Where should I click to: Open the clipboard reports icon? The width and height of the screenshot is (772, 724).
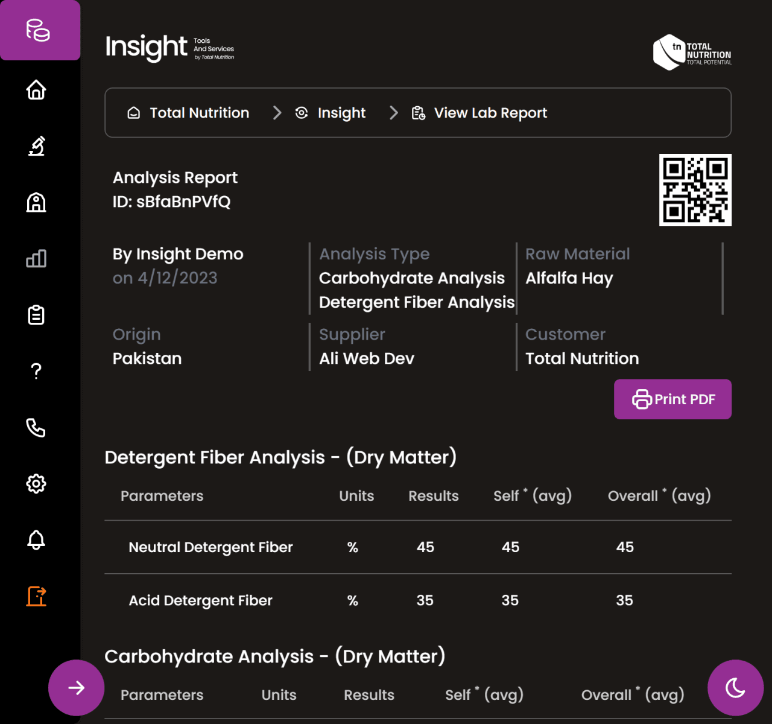pos(36,315)
